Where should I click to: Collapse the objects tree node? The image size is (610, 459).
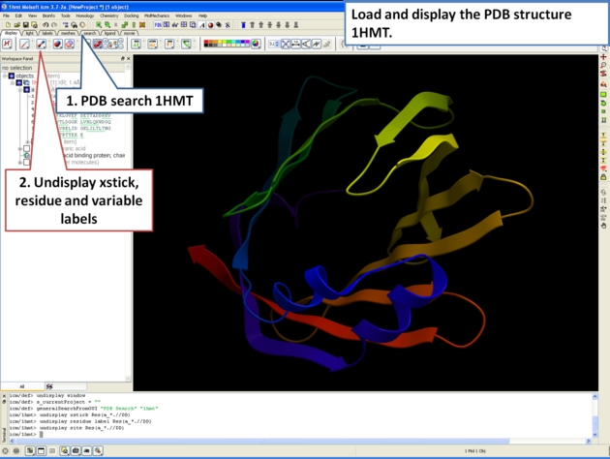[4, 76]
